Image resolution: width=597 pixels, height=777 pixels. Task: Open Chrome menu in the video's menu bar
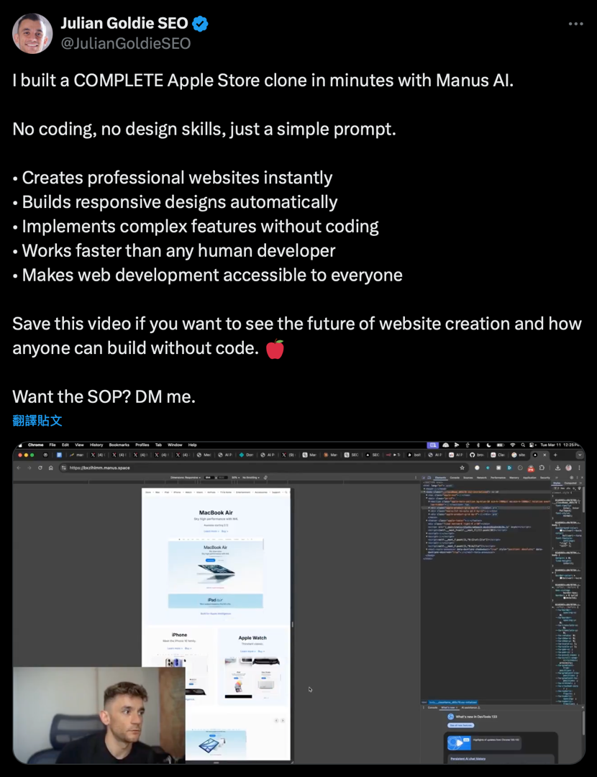36,445
